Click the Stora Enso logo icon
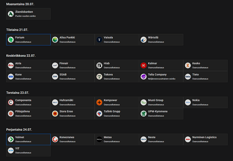233x161 pixels. pyautogui.click(x=55, y=113)
